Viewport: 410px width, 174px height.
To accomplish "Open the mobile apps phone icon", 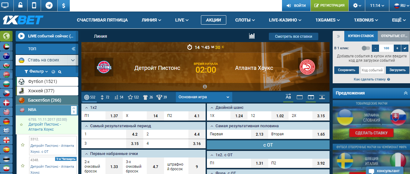I will pyautogui.click(x=34, y=5).
